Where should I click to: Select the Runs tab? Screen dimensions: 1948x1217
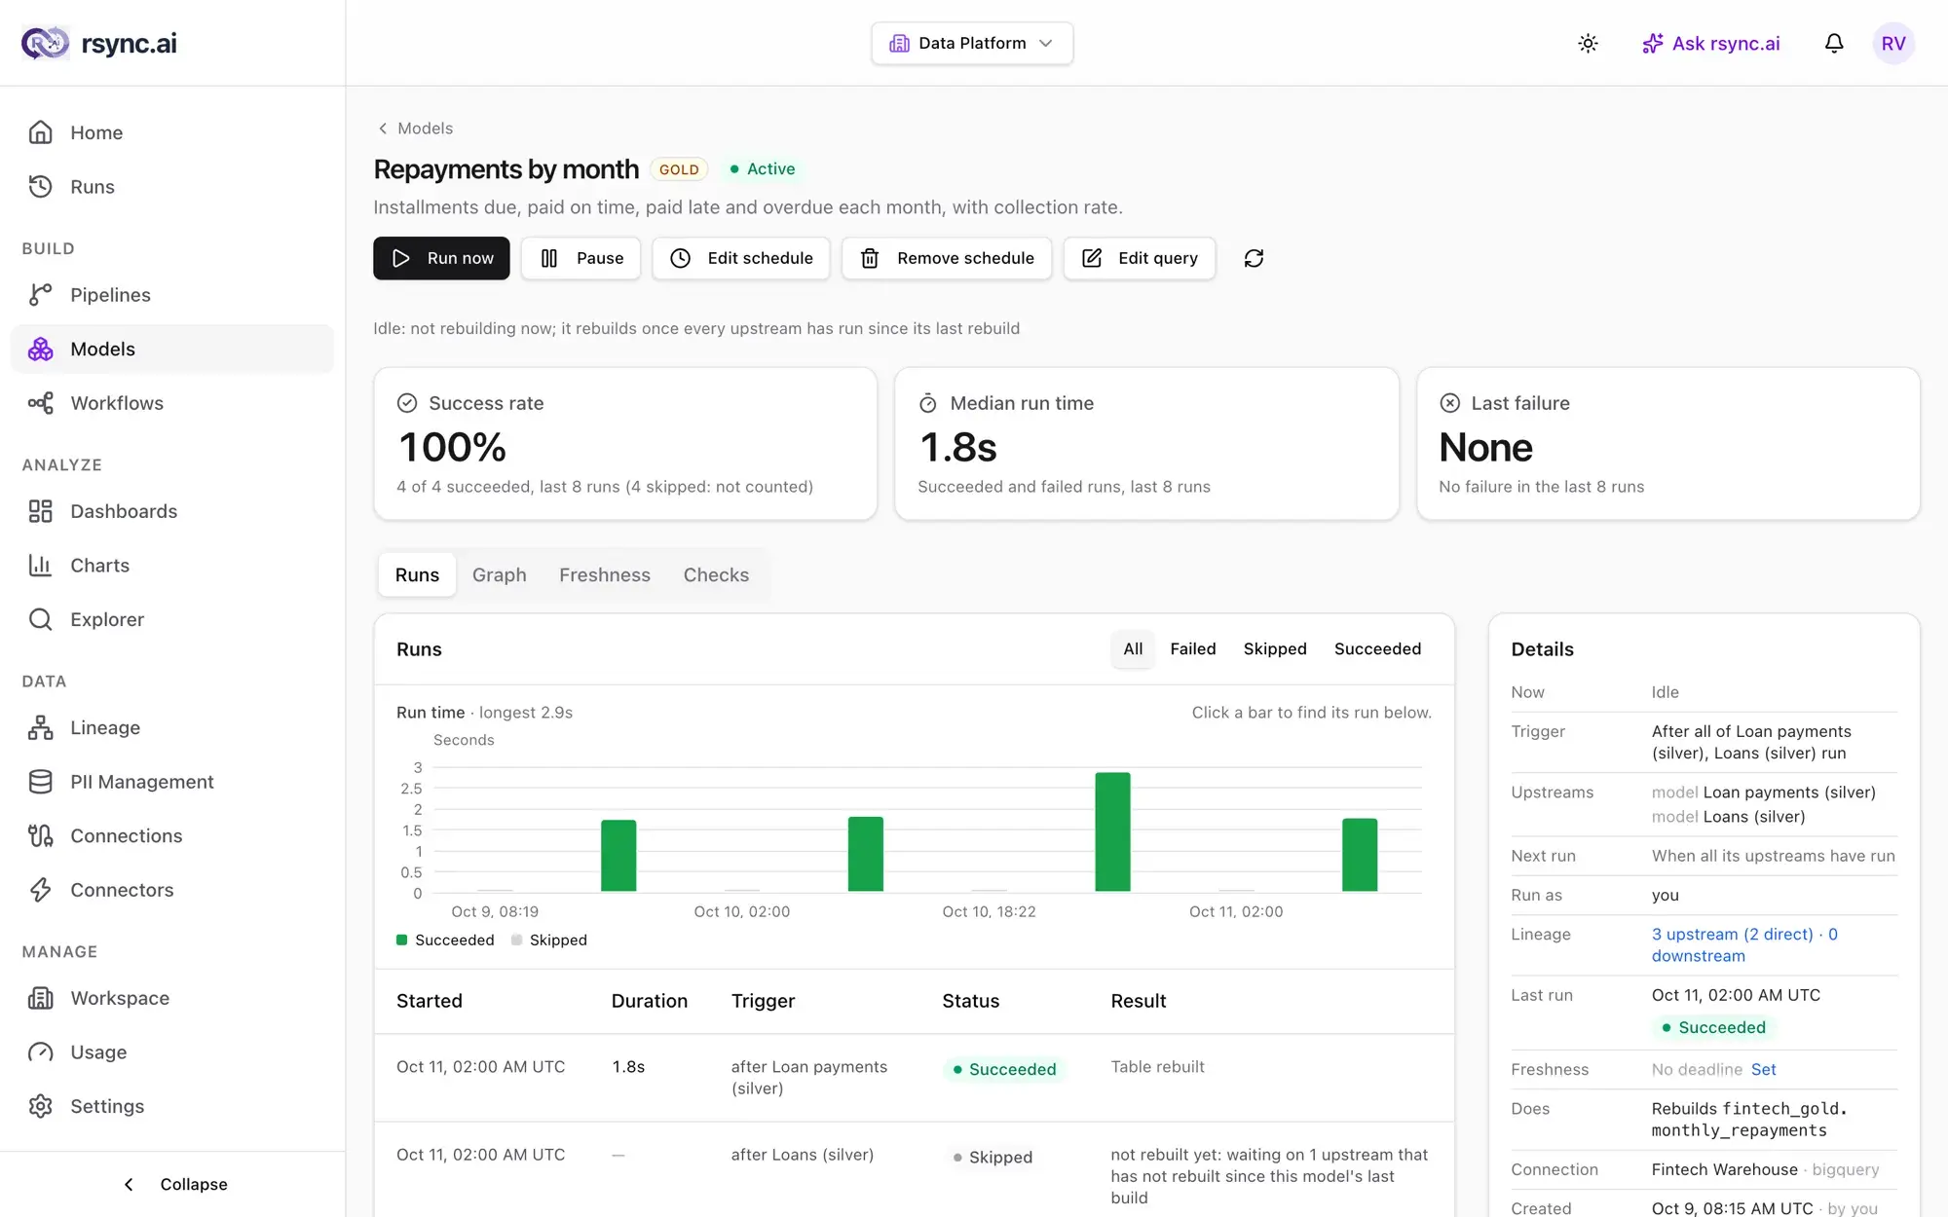[417, 575]
